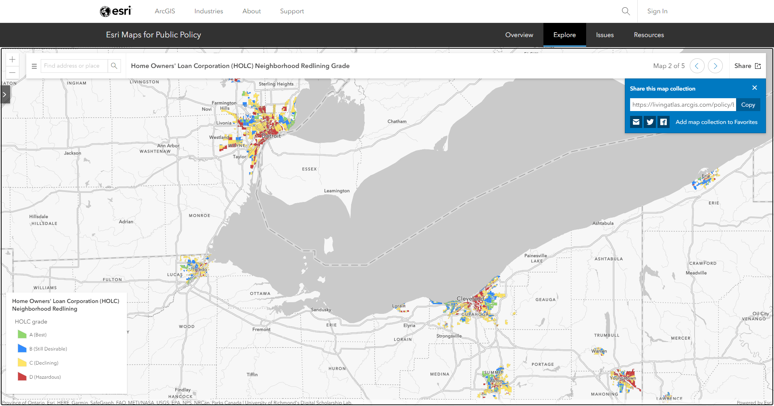Zoom out on the map

tap(12, 72)
